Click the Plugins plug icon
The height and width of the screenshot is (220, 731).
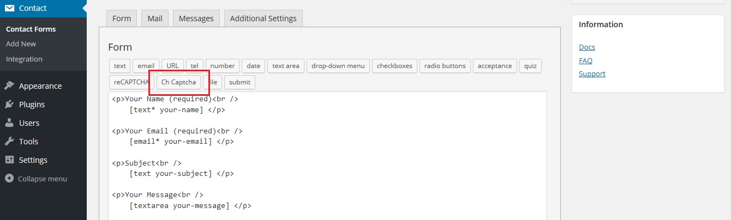coord(9,105)
